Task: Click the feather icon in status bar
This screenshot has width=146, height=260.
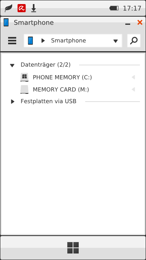Action: pyautogui.click(x=8, y=8)
